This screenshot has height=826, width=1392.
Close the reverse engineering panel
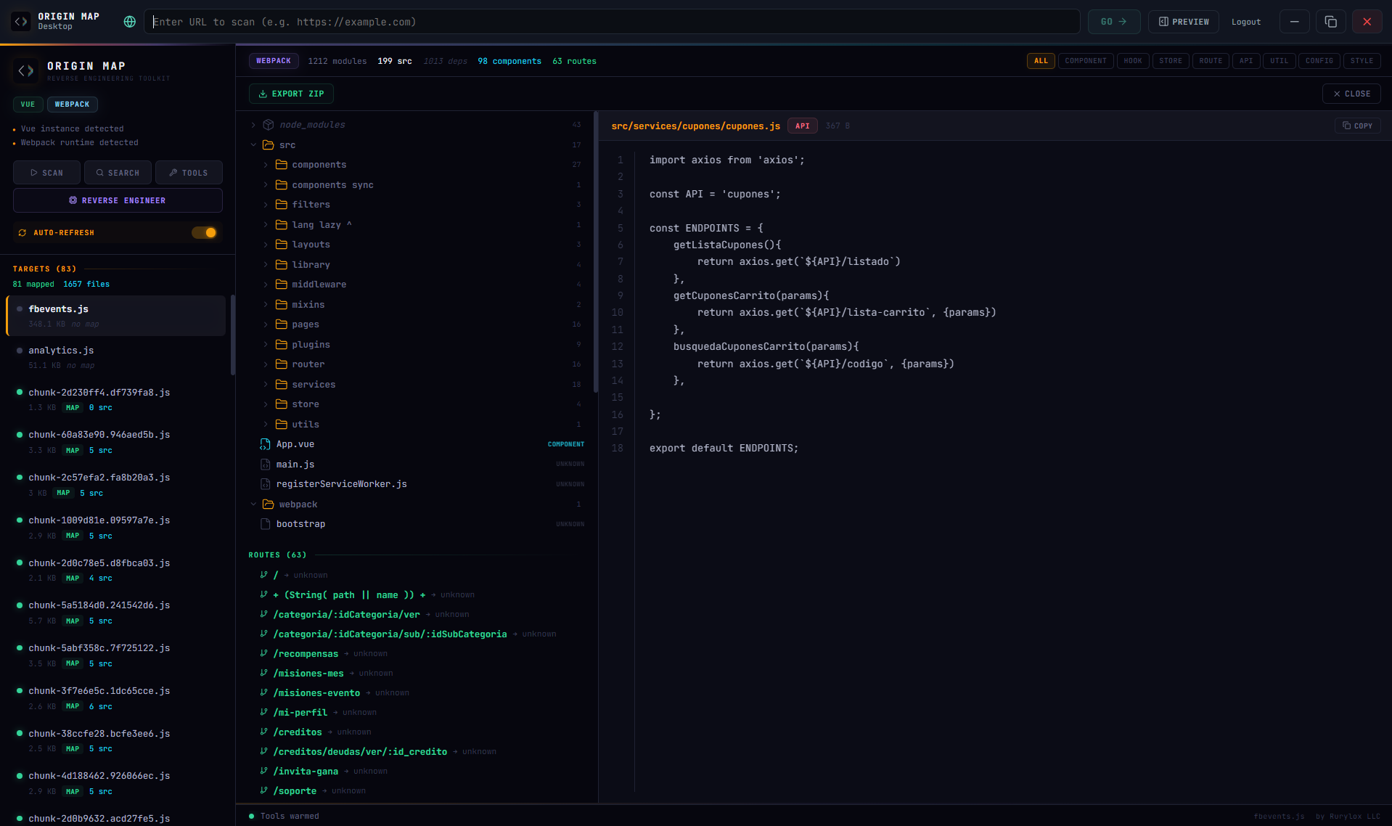[x=1351, y=94]
